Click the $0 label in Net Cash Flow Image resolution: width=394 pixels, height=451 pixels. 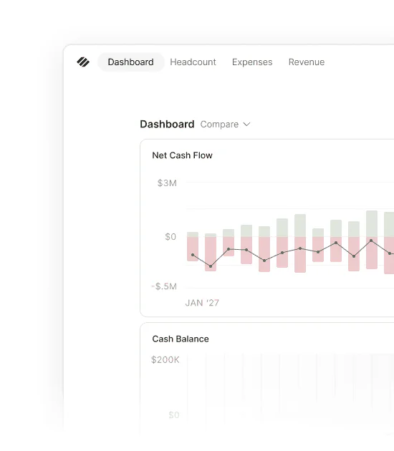click(x=170, y=237)
